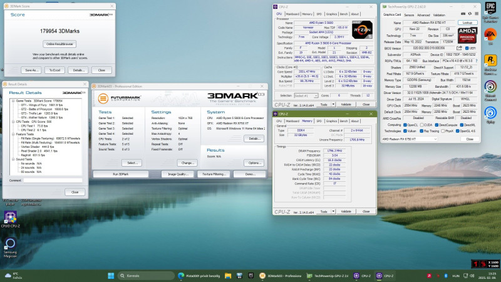Open SPD tab in lower CPU-Z window

point(319,121)
